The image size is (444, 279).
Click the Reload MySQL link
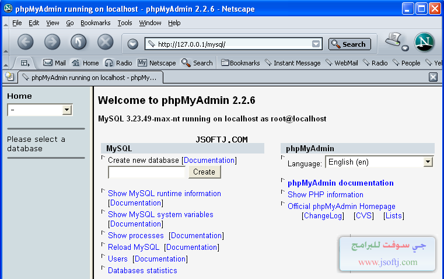click(134, 247)
